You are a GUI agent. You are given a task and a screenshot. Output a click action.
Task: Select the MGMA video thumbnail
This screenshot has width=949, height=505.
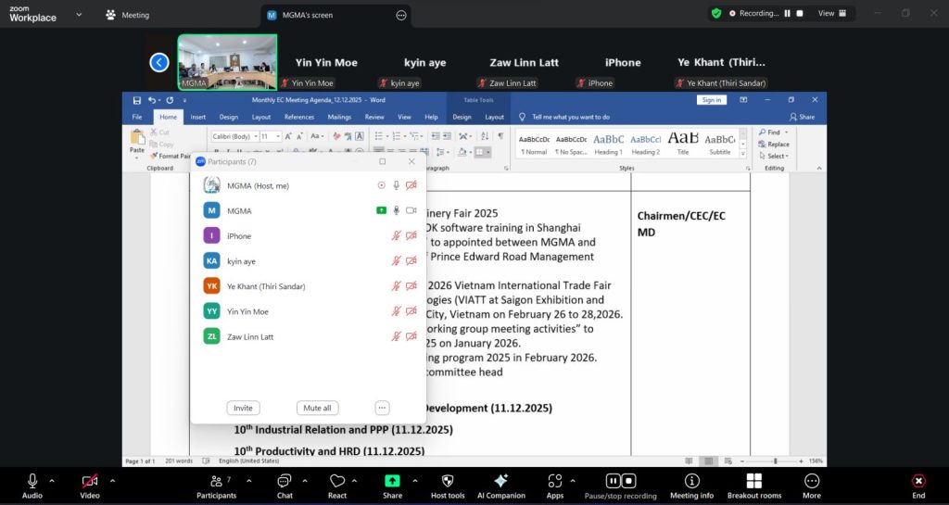(227, 62)
